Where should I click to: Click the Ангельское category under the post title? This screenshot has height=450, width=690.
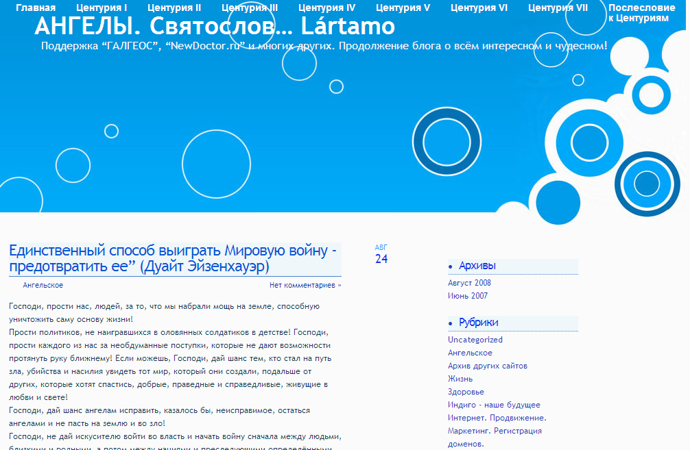tap(43, 285)
